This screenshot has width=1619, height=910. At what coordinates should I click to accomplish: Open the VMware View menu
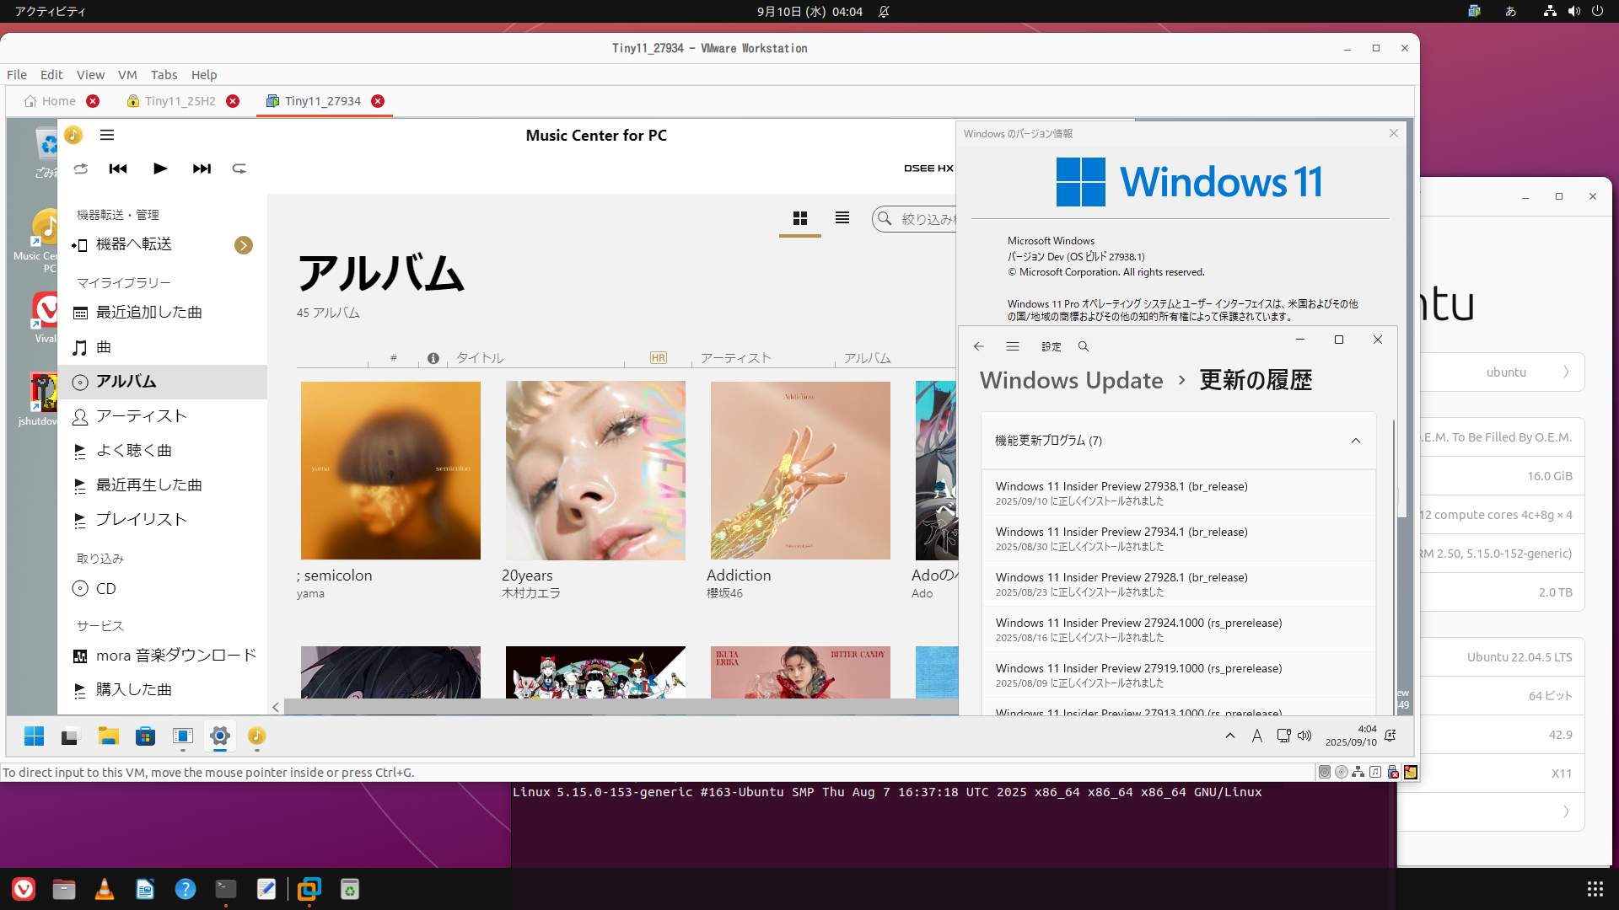(x=90, y=74)
